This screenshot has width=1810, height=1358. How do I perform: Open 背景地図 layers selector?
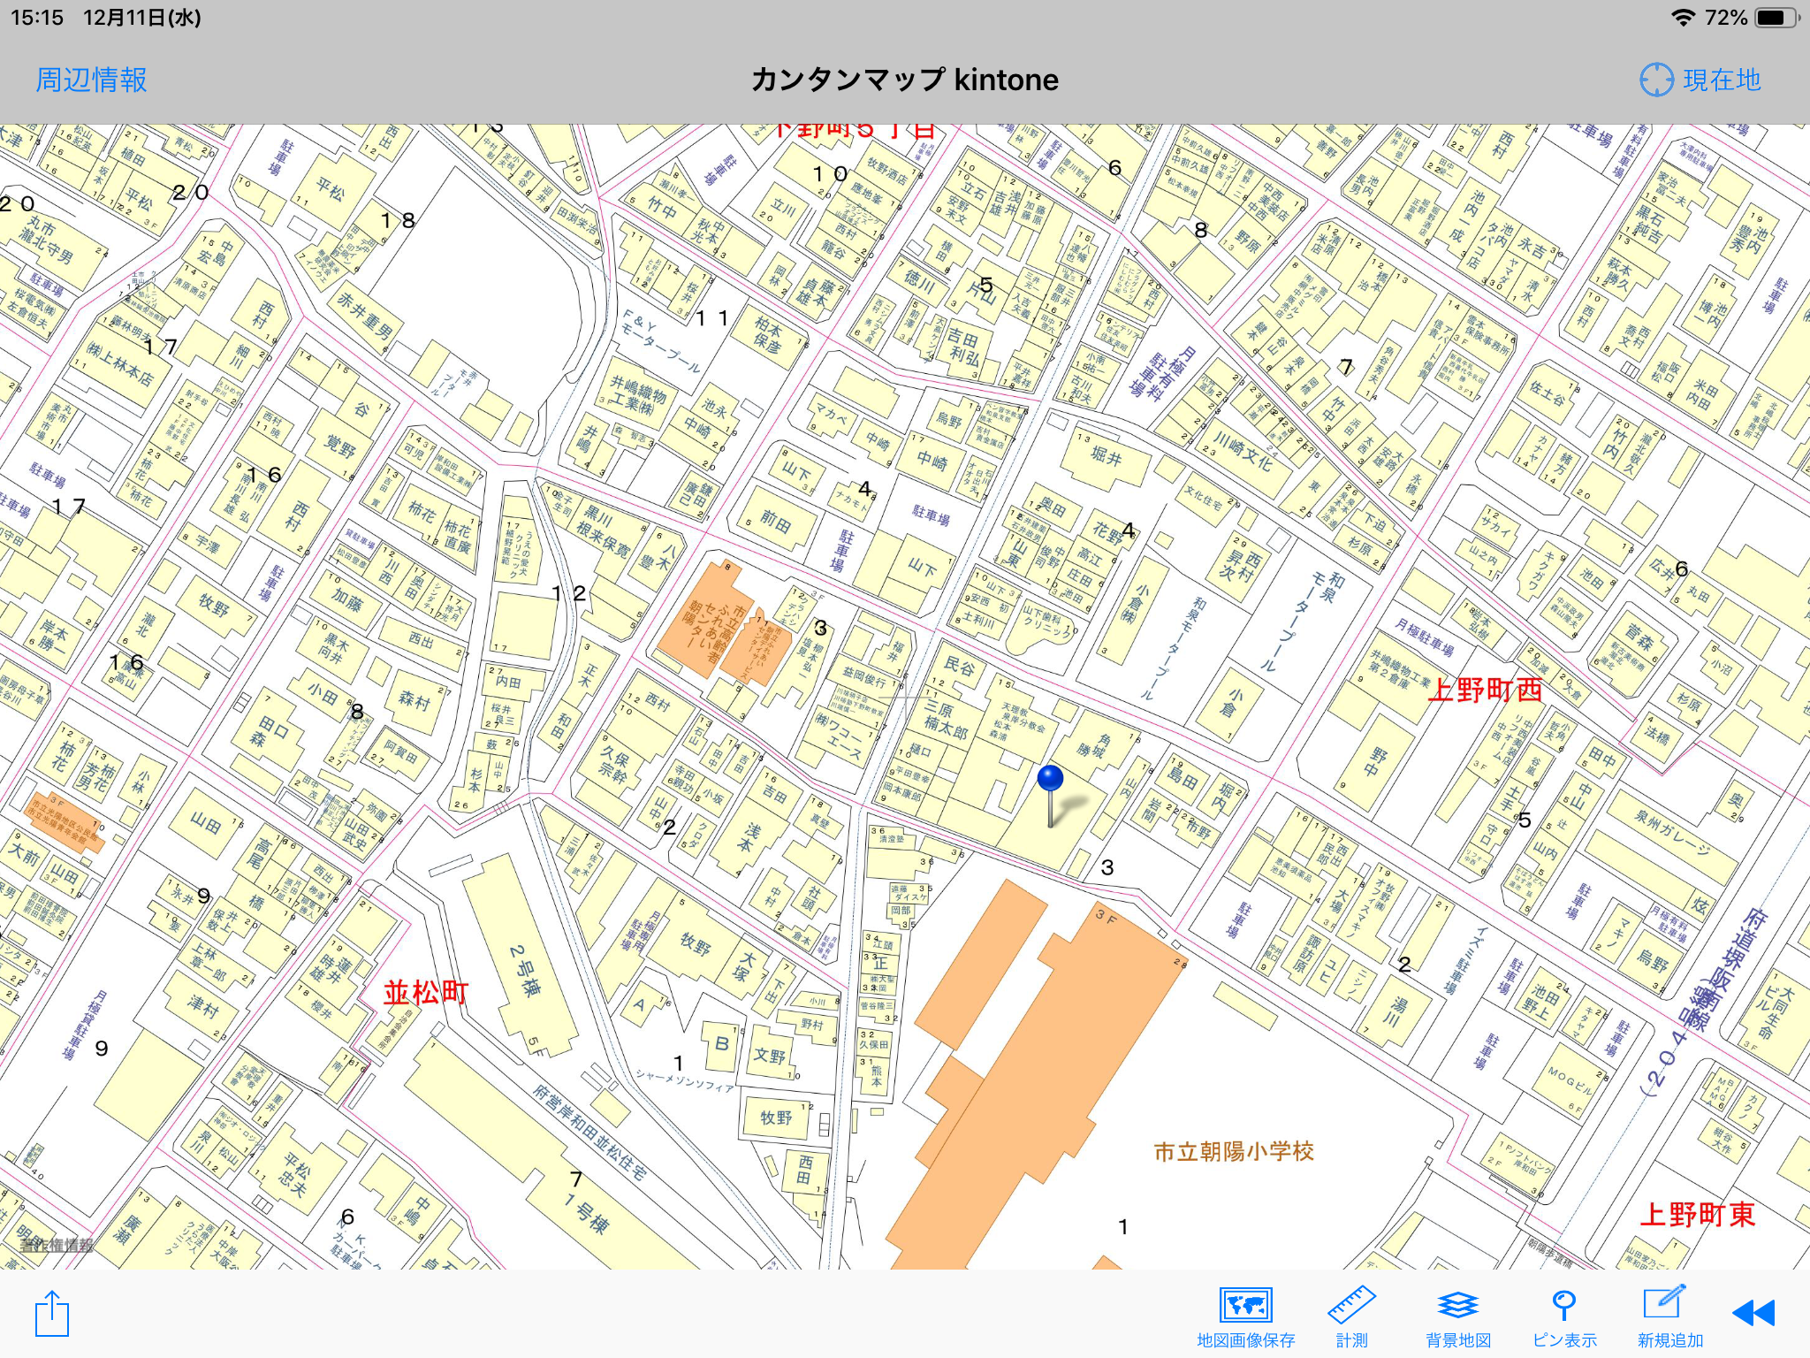pyautogui.click(x=1458, y=1317)
